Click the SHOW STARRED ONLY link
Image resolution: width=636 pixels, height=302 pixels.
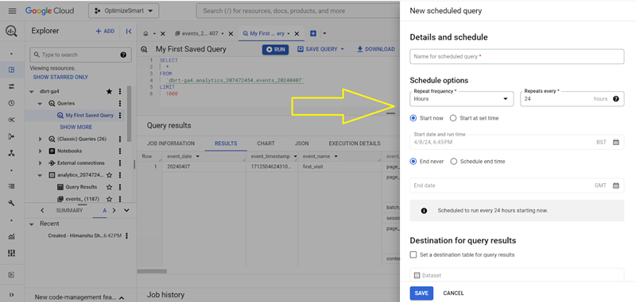(x=60, y=77)
